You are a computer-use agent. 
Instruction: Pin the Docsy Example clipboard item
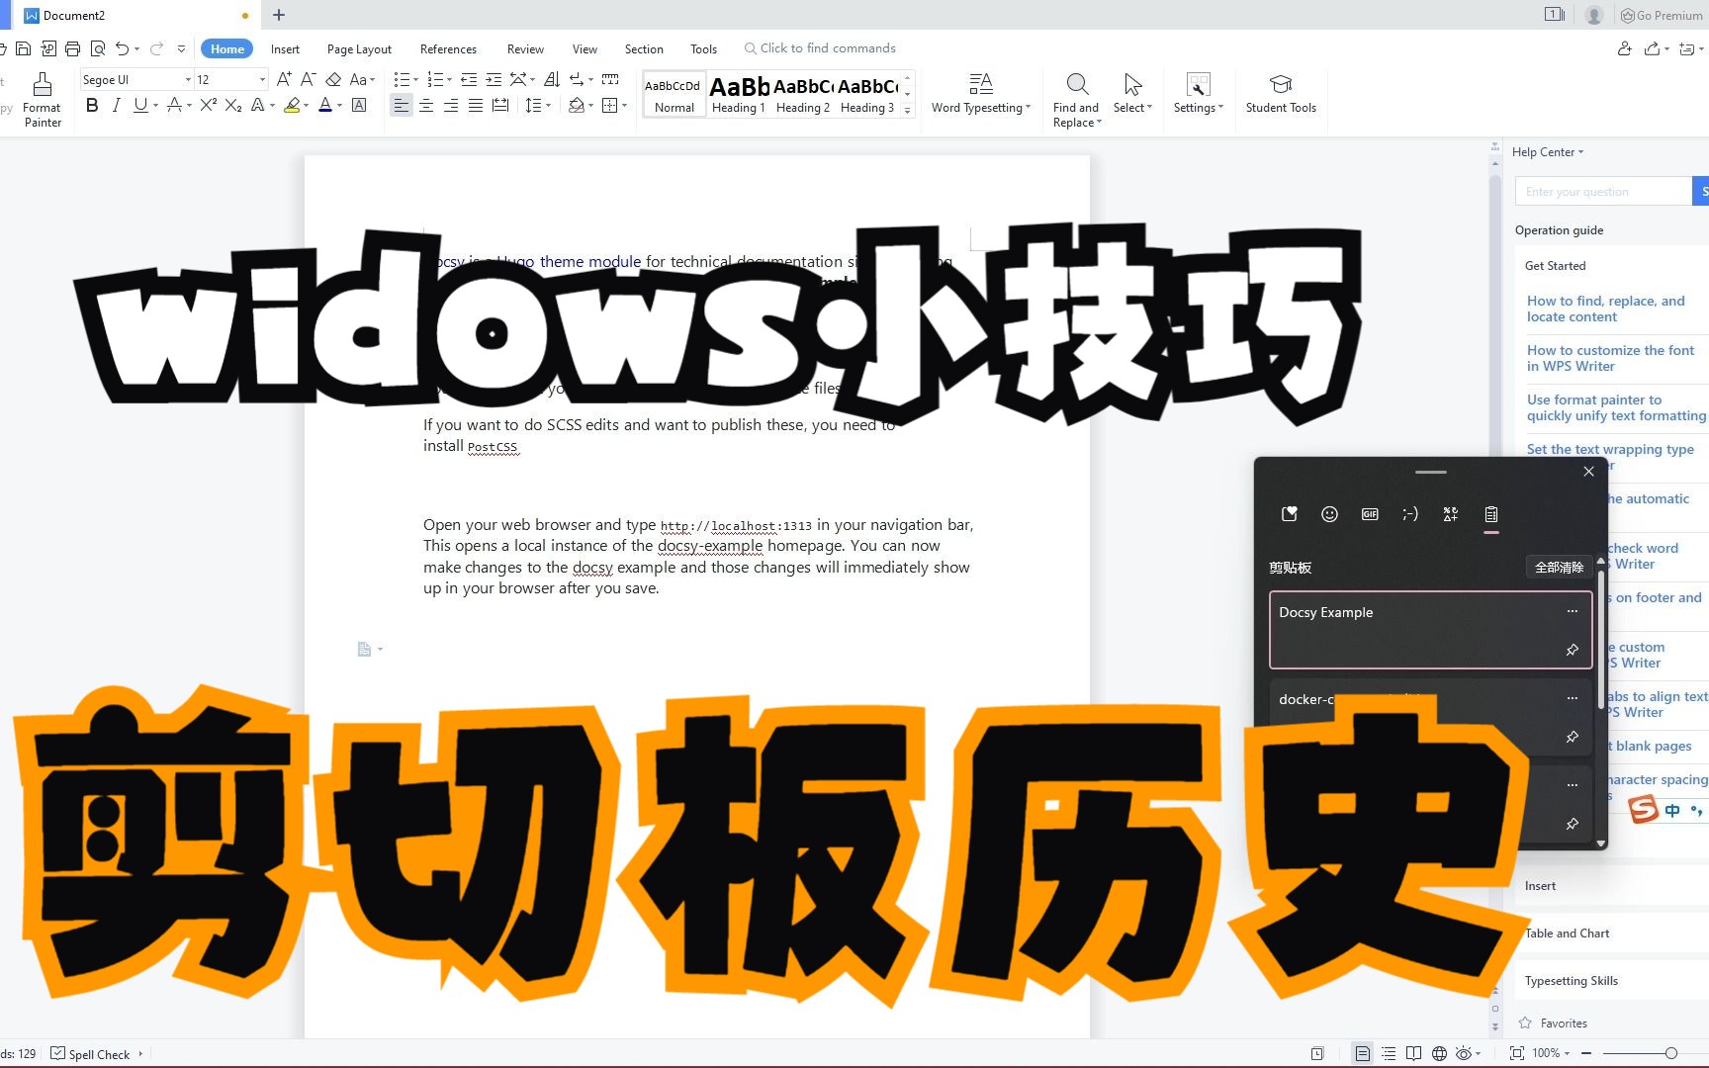pyautogui.click(x=1572, y=650)
